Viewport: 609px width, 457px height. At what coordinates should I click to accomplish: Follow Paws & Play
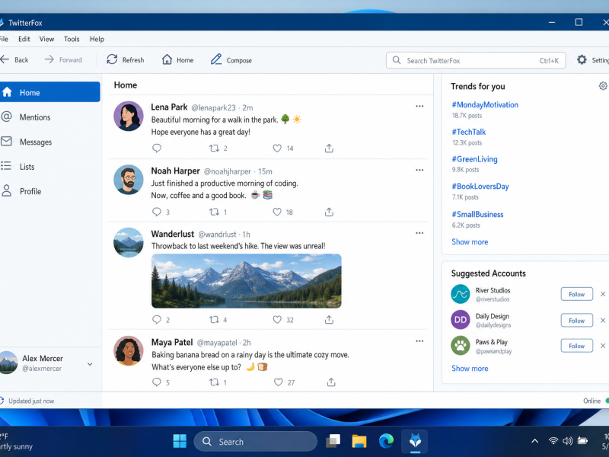pos(577,346)
